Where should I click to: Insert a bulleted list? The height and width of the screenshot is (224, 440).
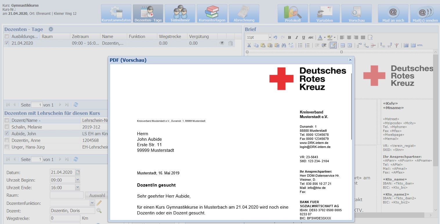pyautogui.click(x=300, y=45)
